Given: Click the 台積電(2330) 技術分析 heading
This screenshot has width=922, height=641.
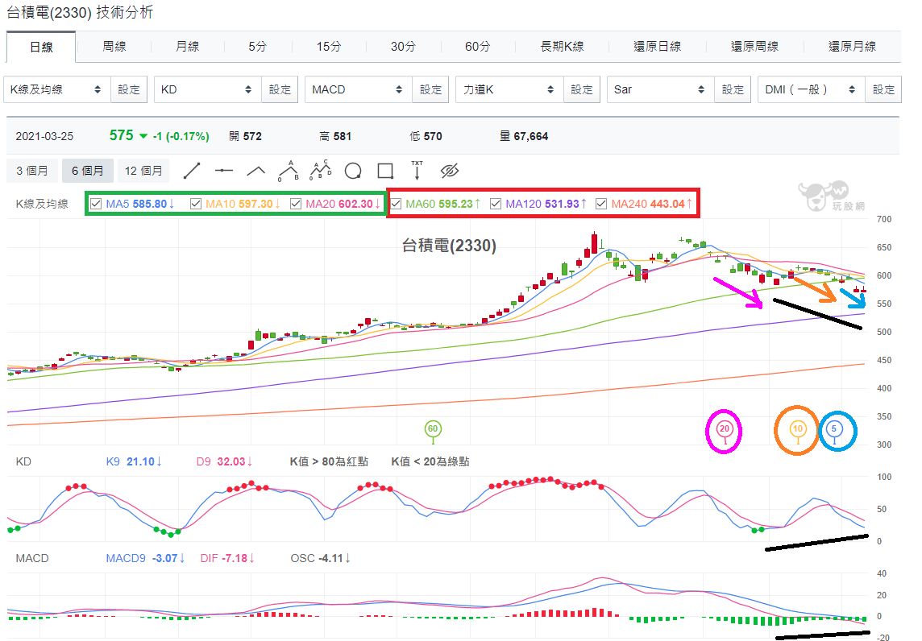Looking at the screenshot, I should (81, 12).
